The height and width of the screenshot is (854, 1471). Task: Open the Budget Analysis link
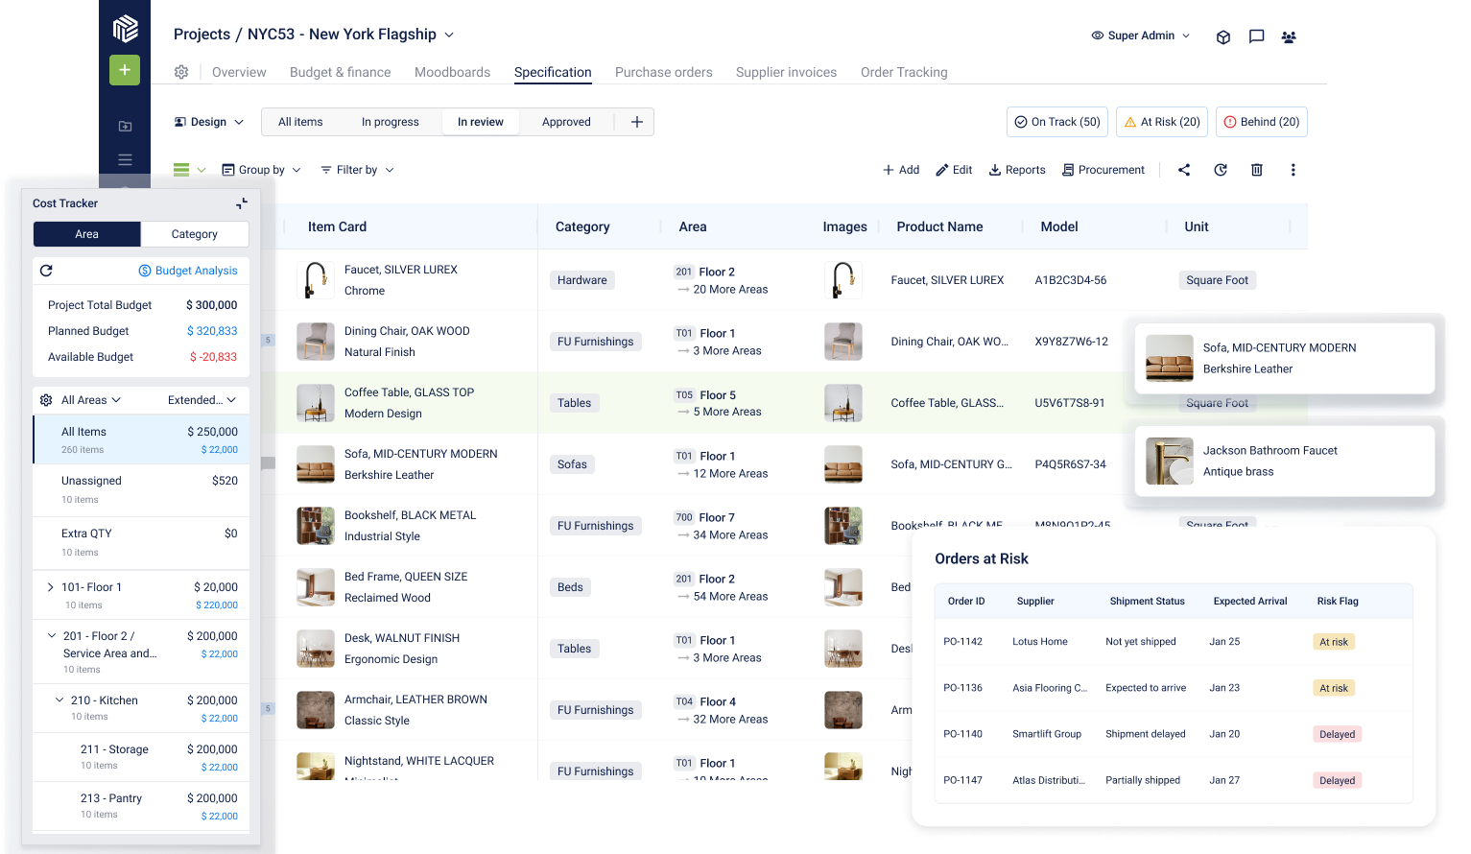click(188, 271)
